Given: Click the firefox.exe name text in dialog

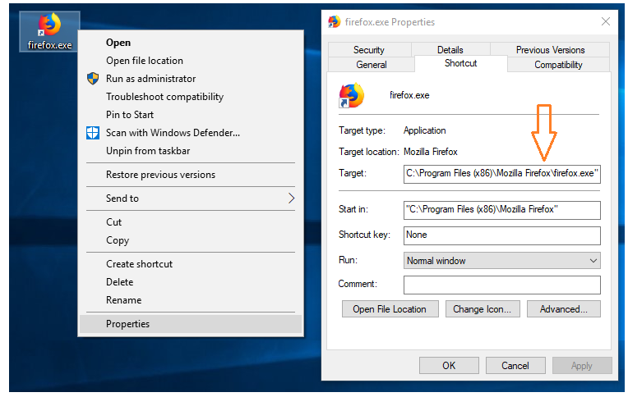Looking at the screenshot, I should 409,95.
